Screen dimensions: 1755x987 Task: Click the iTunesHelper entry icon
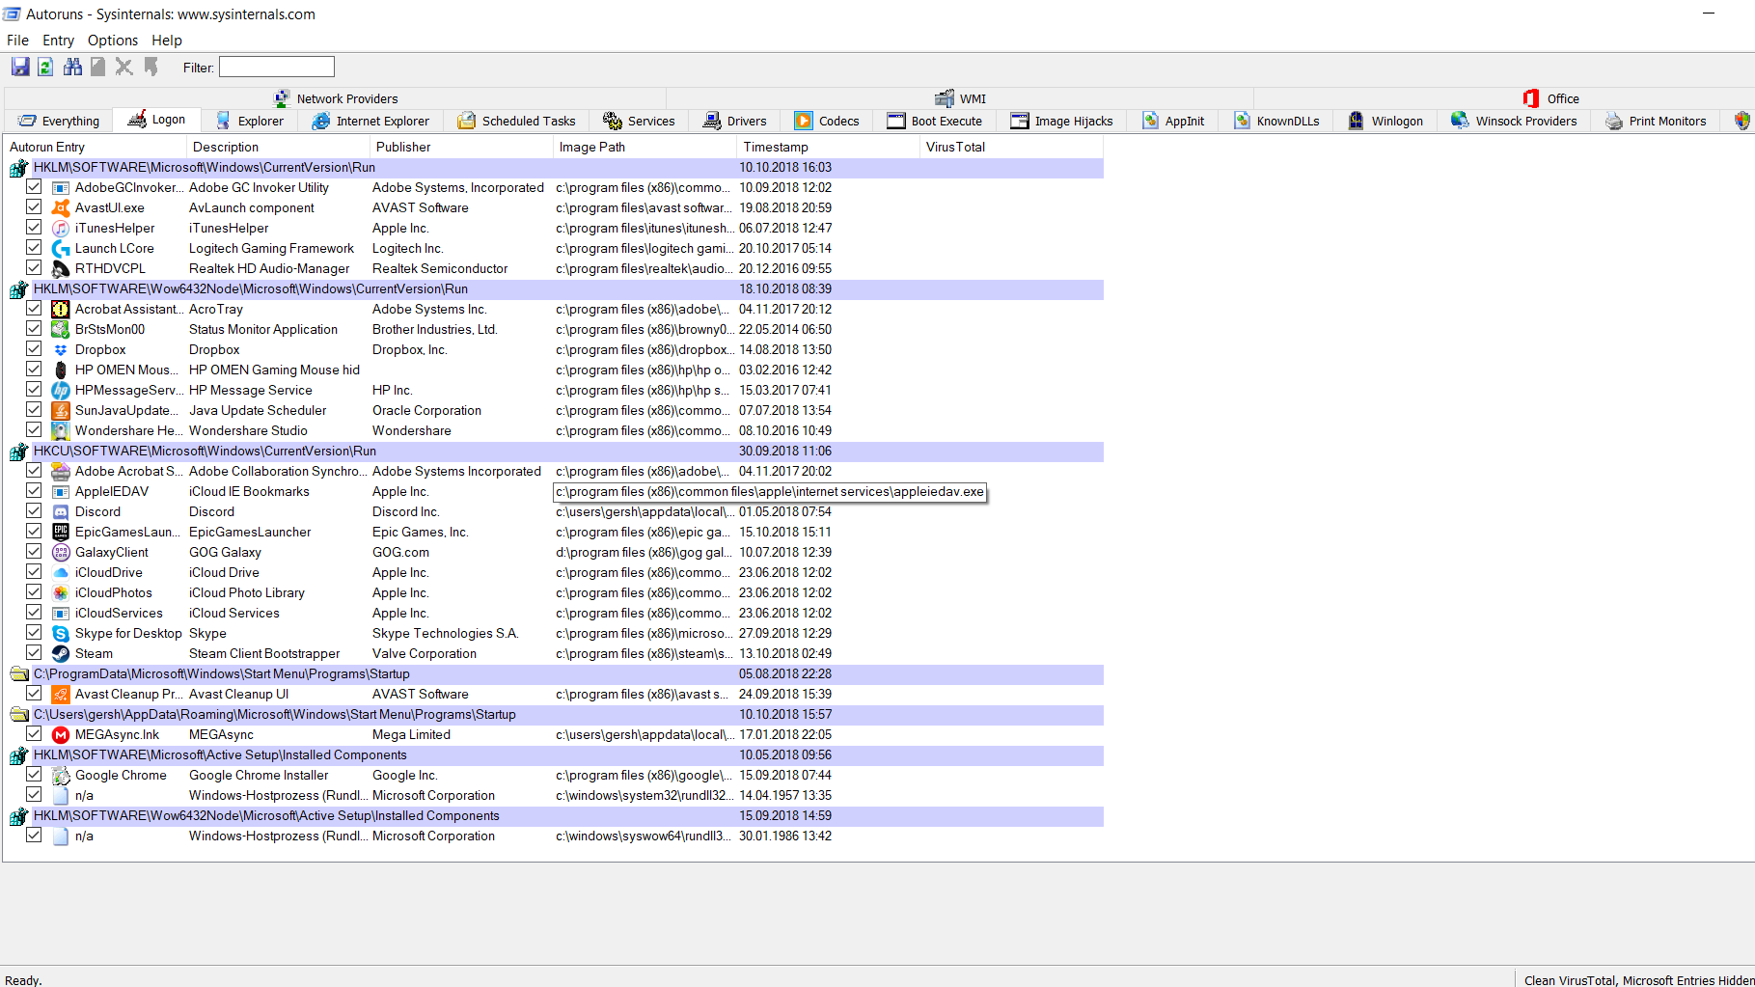[61, 228]
